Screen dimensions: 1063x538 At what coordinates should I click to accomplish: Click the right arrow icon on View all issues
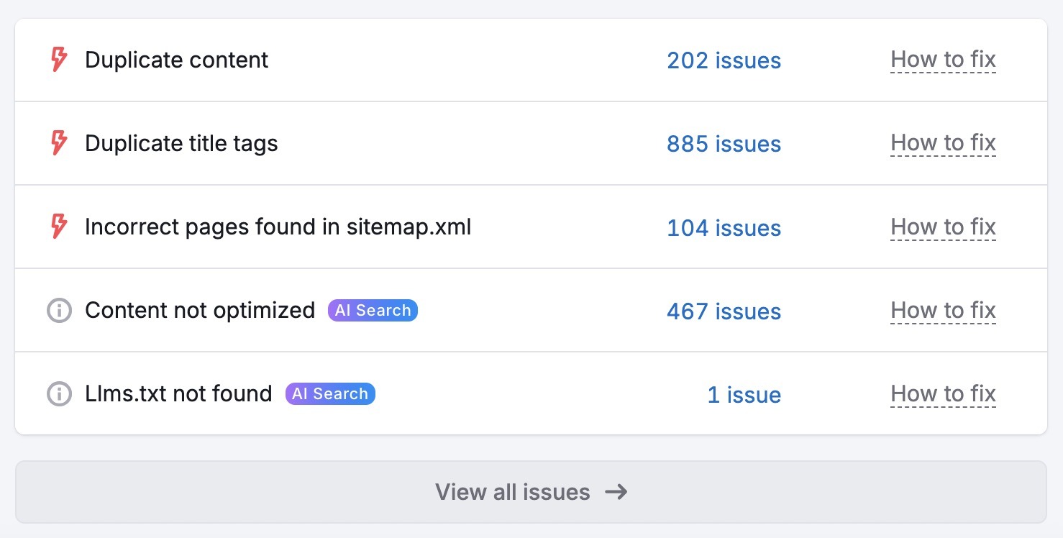pyautogui.click(x=616, y=492)
